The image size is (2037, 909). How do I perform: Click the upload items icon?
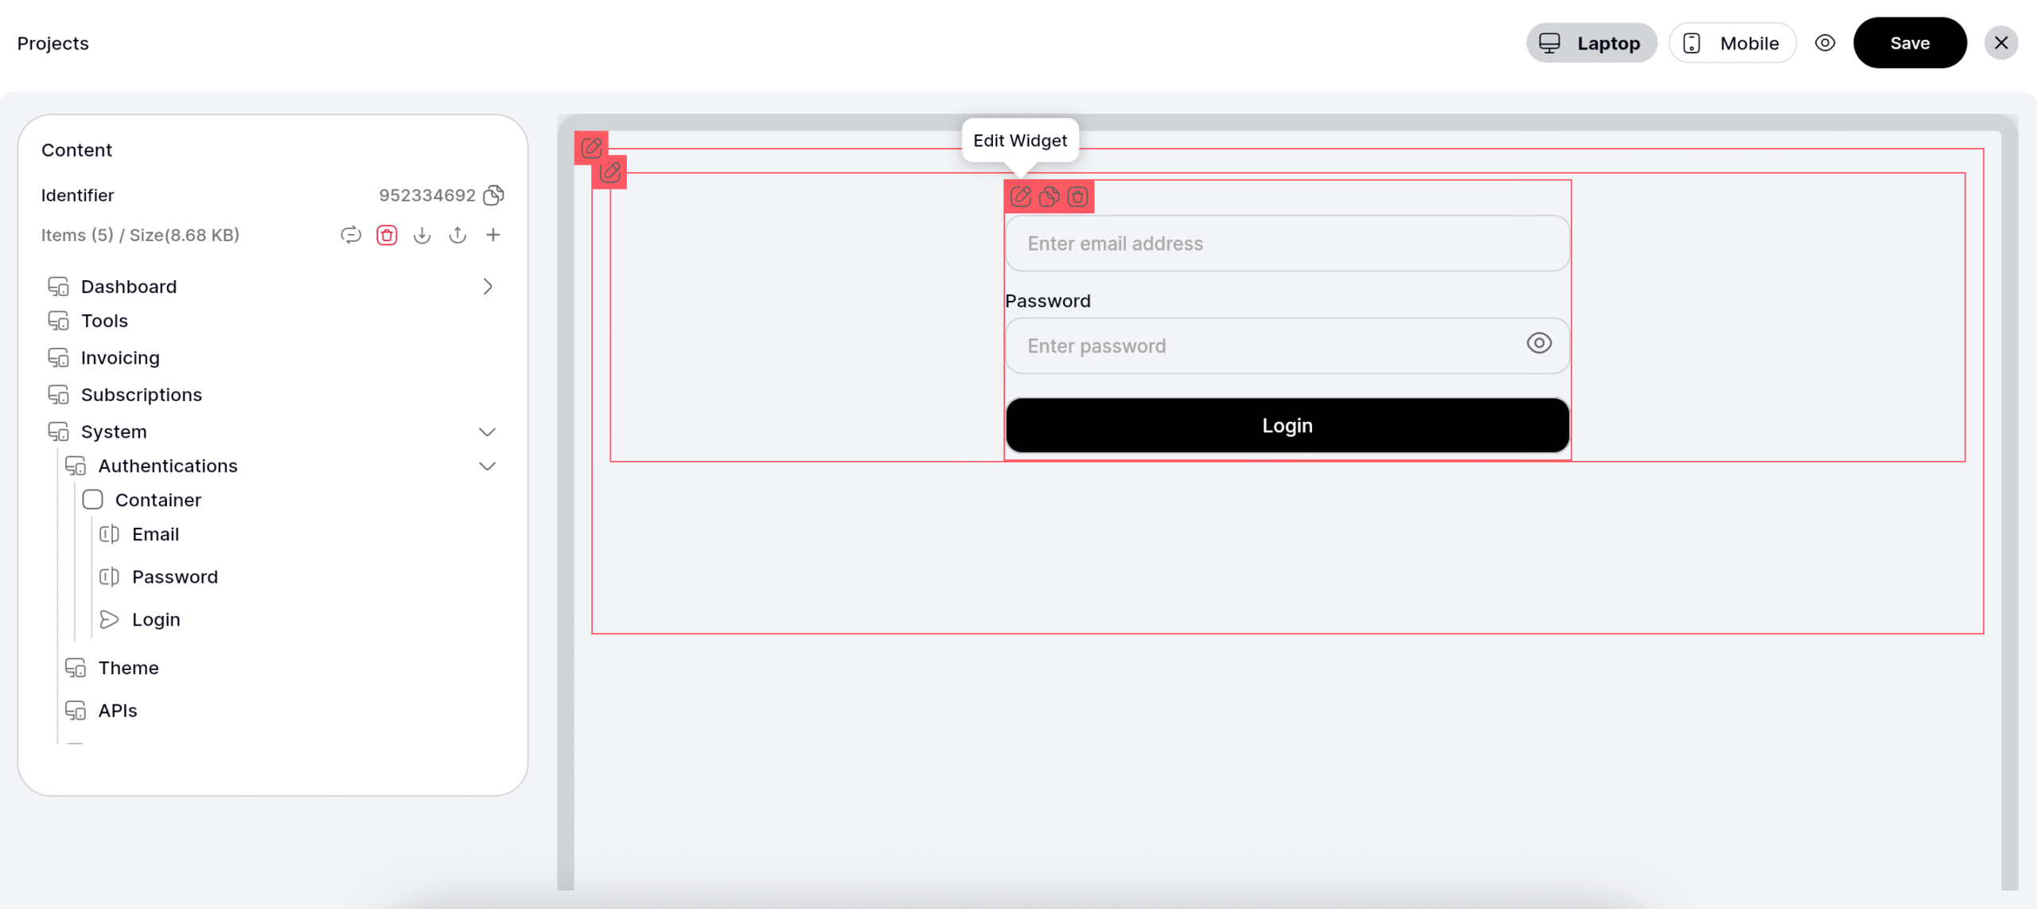(x=458, y=235)
